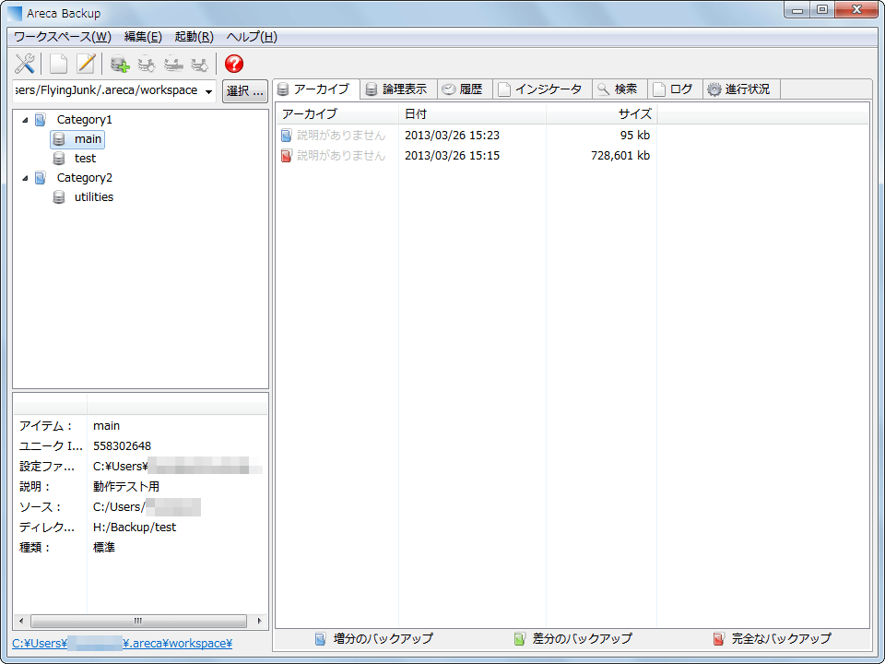885x664 pixels.
Task: Click the 標準 type value
Action: pyautogui.click(x=104, y=548)
